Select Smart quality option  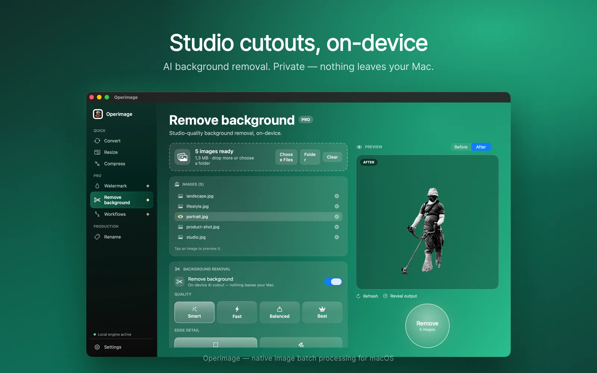[x=194, y=312]
